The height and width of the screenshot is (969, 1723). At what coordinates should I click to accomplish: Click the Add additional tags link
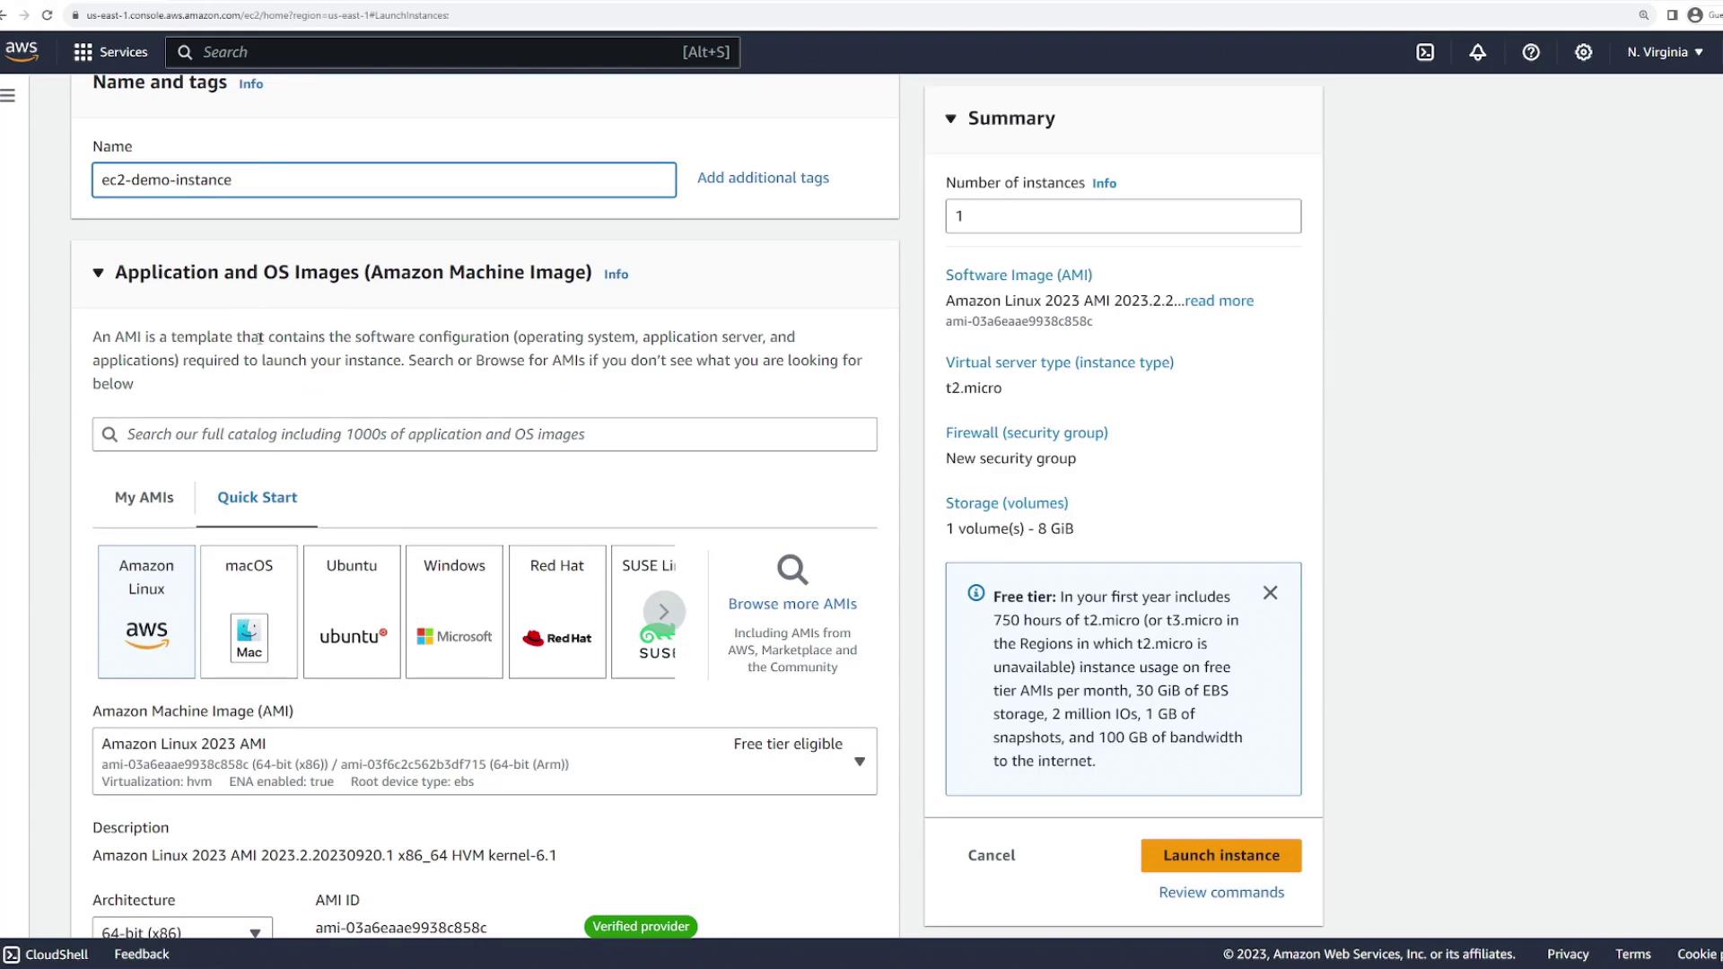point(763,178)
